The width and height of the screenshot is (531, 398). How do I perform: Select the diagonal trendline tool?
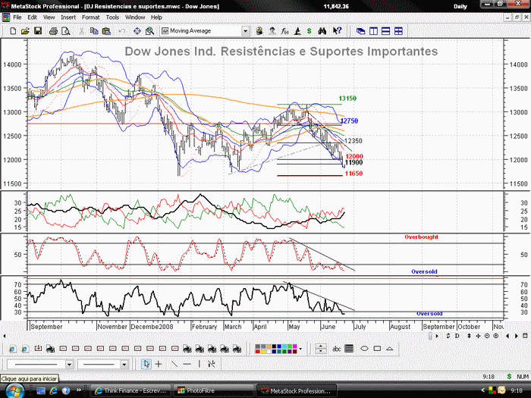[x=174, y=364]
